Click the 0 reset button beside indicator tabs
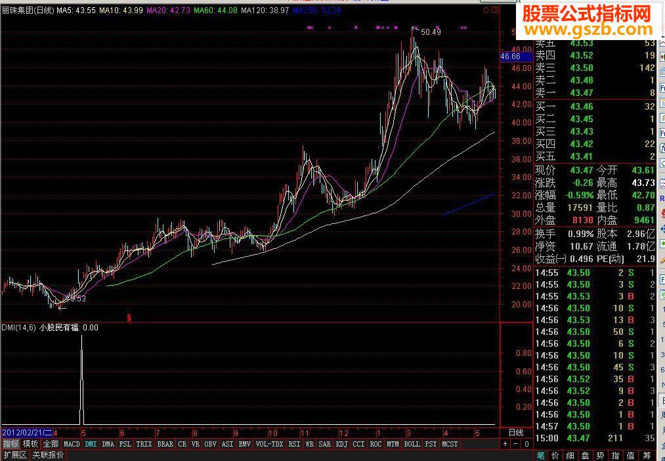 pyautogui.click(x=526, y=444)
